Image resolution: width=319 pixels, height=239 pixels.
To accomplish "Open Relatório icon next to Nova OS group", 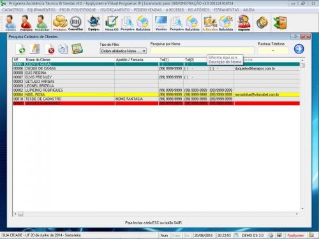I will tap(143, 23).
